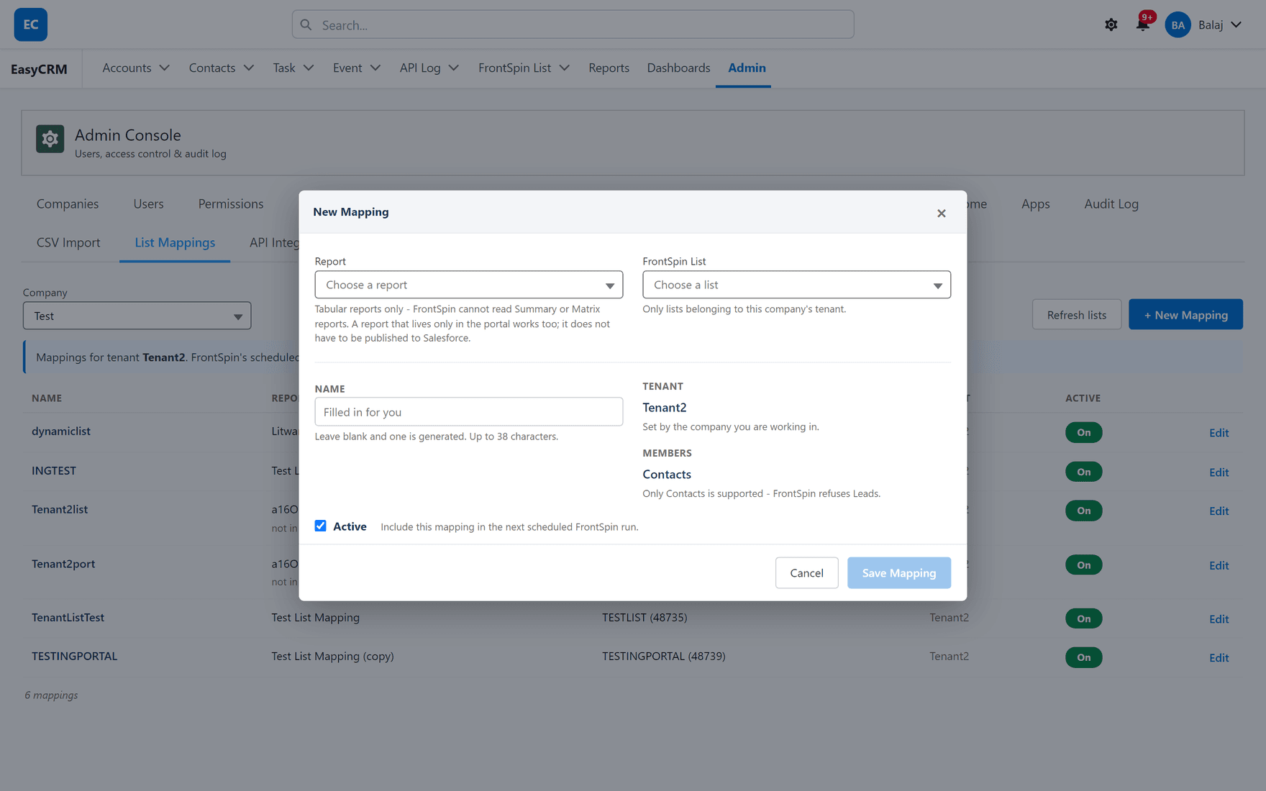Focus the top Search field
This screenshot has height=791, width=1266.
(573, 24)
